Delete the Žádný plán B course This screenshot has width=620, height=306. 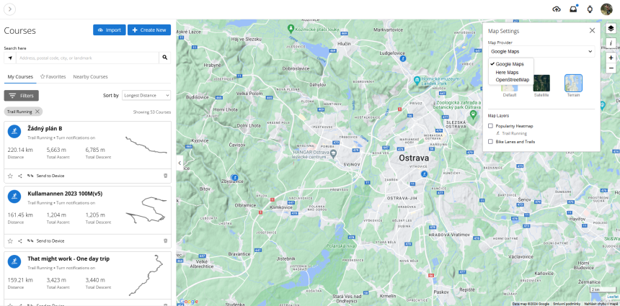pos(165,176)
